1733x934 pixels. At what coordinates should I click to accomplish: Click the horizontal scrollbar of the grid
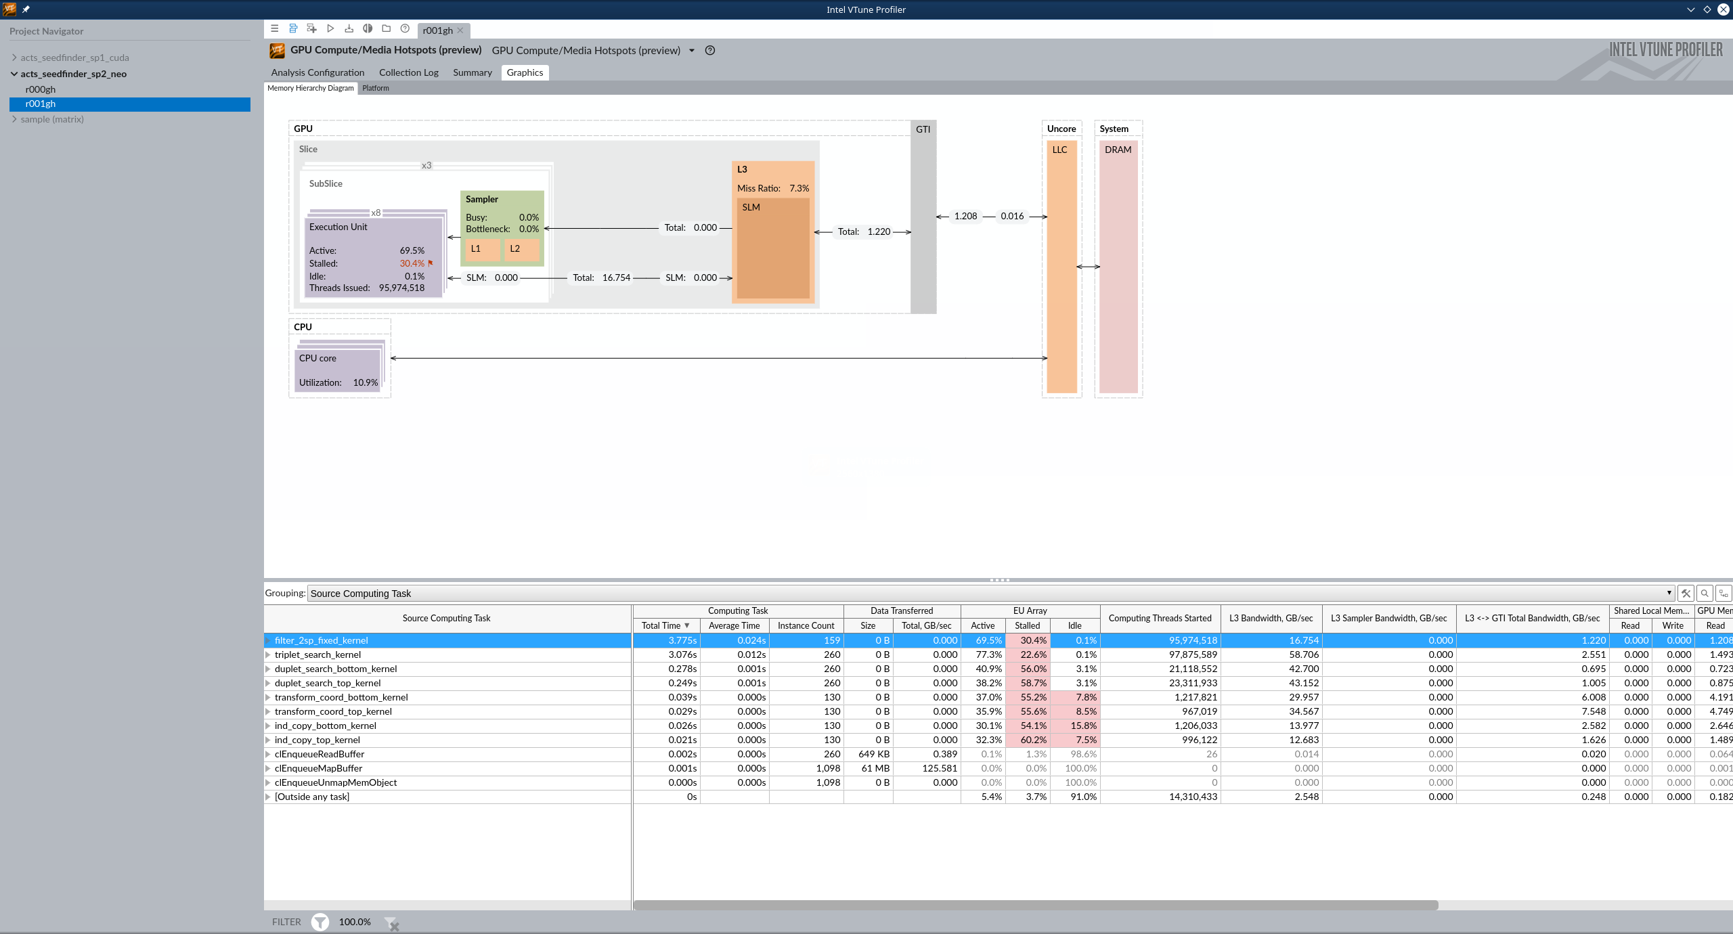click(x=1035, y=905)
